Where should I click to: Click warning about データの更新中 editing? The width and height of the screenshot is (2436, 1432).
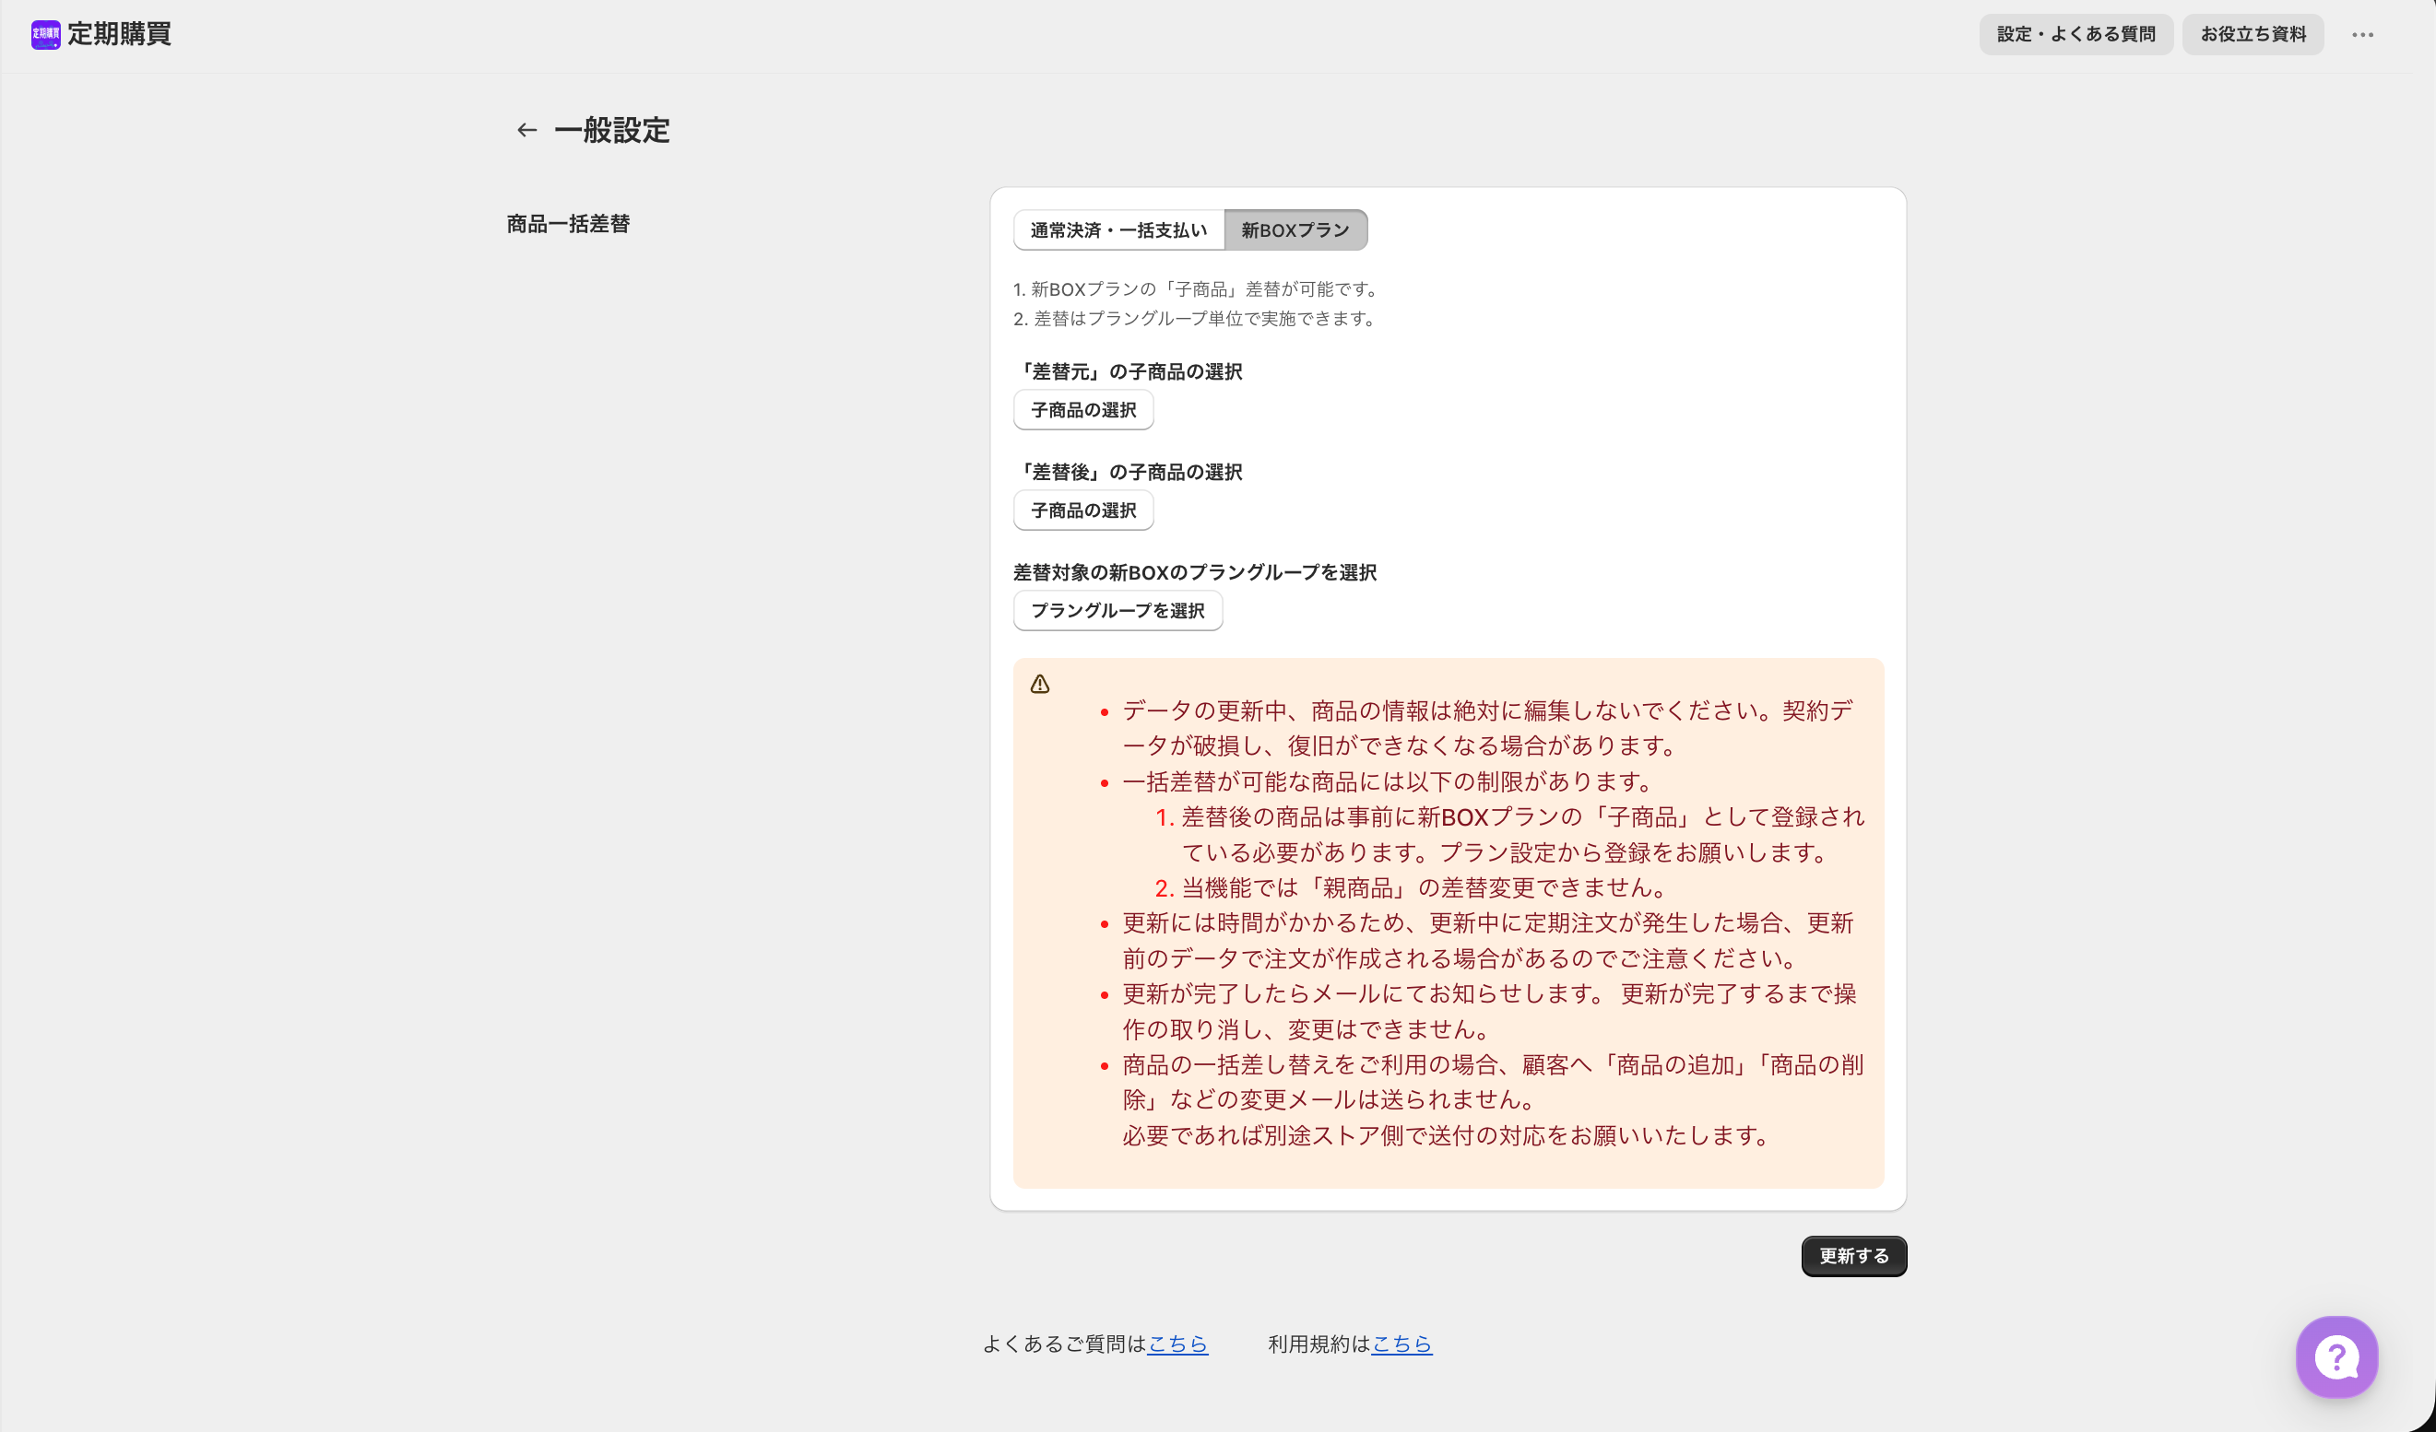pos(1489,729)
